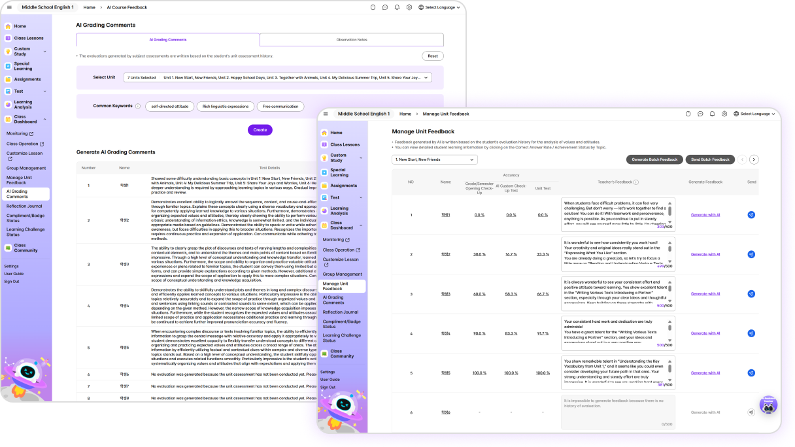Click info icon next to Common Keywords

[x=138, y=106]
